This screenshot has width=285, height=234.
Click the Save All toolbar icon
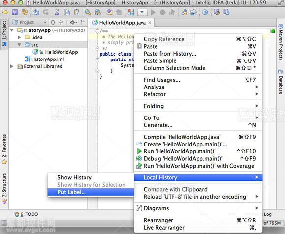(x=15, y=12)
